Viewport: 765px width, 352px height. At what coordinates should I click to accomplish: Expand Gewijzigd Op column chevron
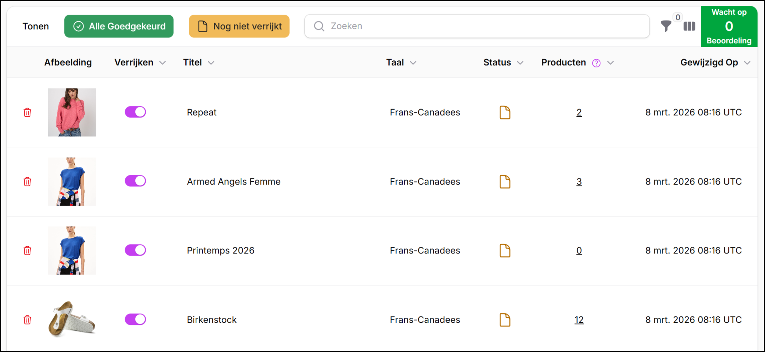[747, 63]
